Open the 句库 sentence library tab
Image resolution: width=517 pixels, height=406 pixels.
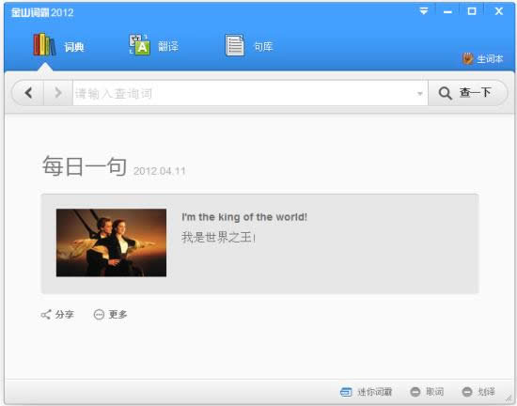249,46
